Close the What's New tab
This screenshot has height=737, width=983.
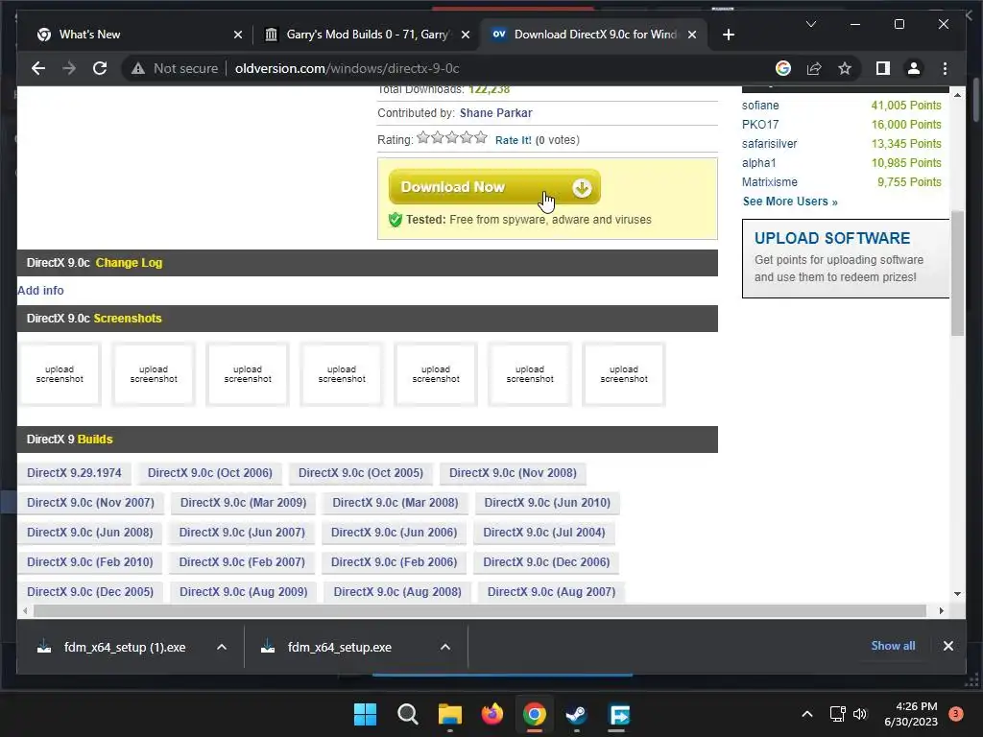[238, 35]
